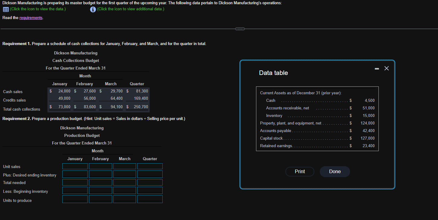Click the 'Production Budget' title
The image size is (438, 220).
pos(82,135)
